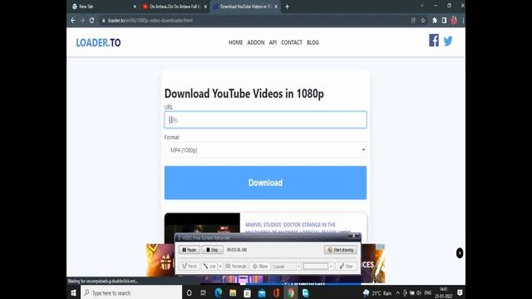
Task: Focus the URL input field
Action: click(265, 120)
